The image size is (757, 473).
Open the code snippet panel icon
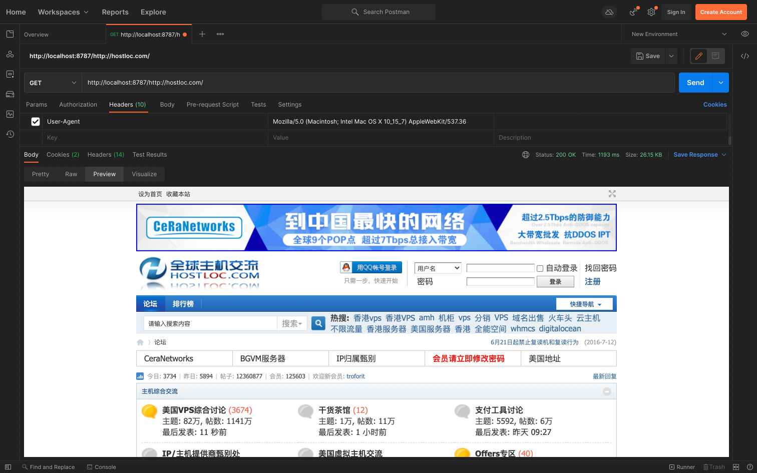pyautogui.click(x=745, y=56)
